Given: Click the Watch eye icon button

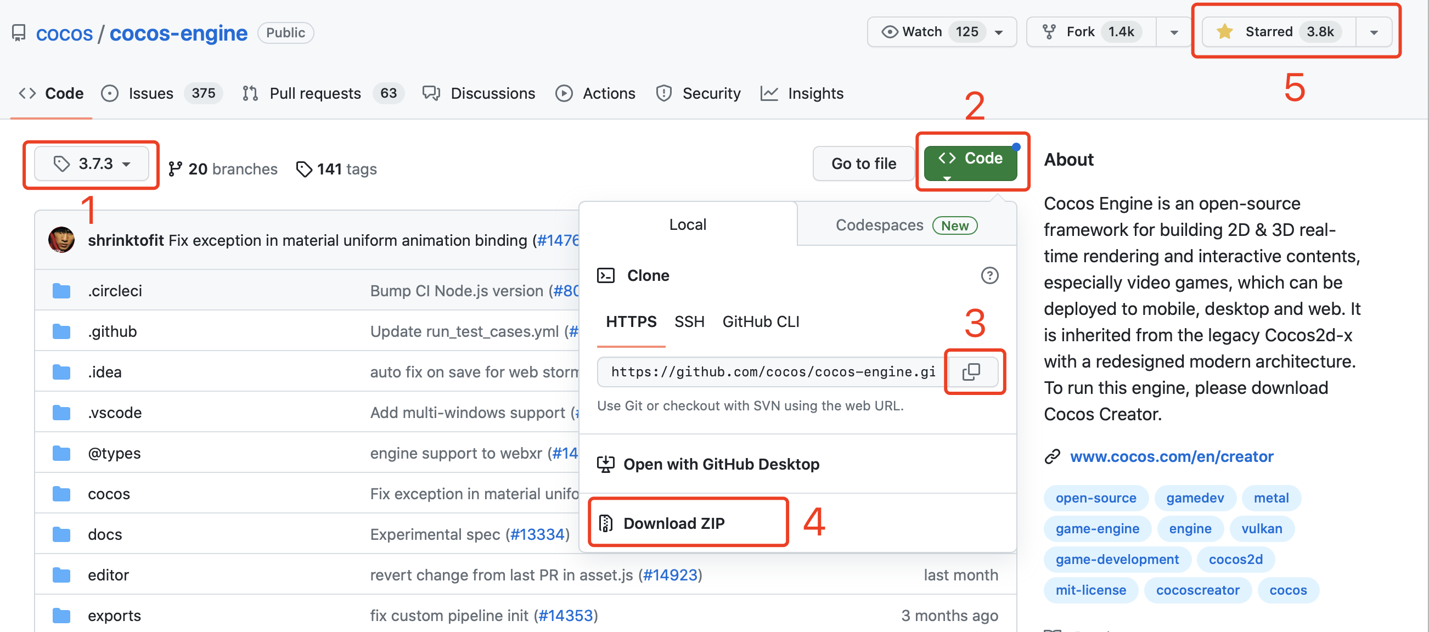Looking at the screenshot, I should click(890, 32).
